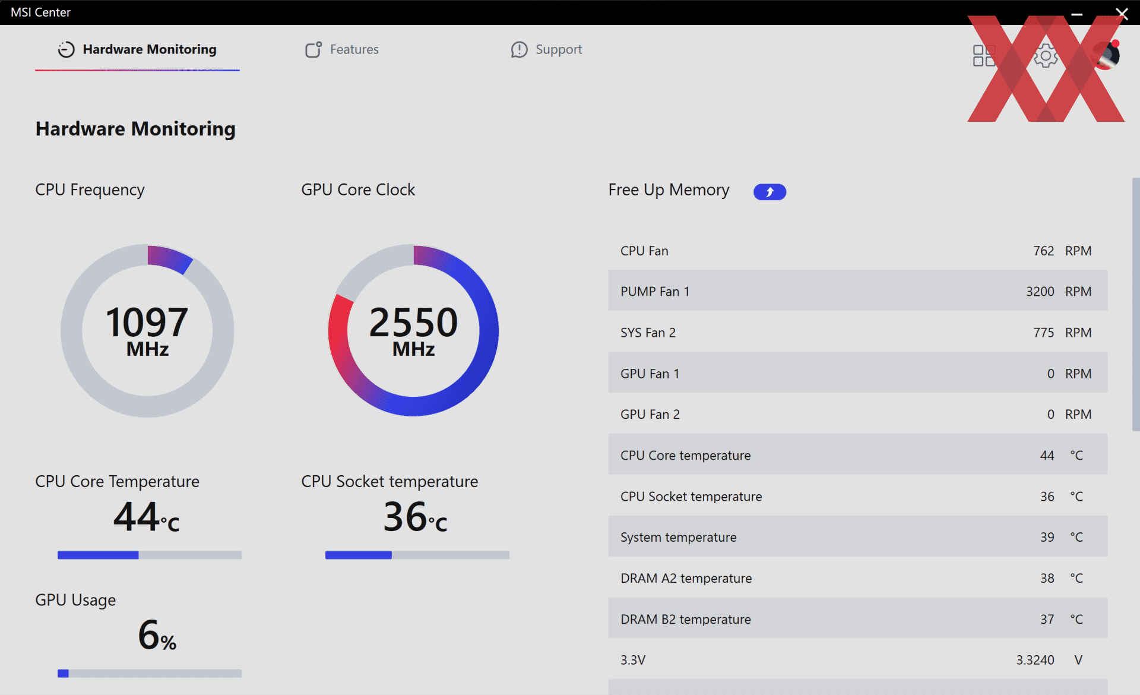The width and height of the screenshot is (1140, 695).
Task: Click the GPU Usage progress bar
Action: pos(150,673)
